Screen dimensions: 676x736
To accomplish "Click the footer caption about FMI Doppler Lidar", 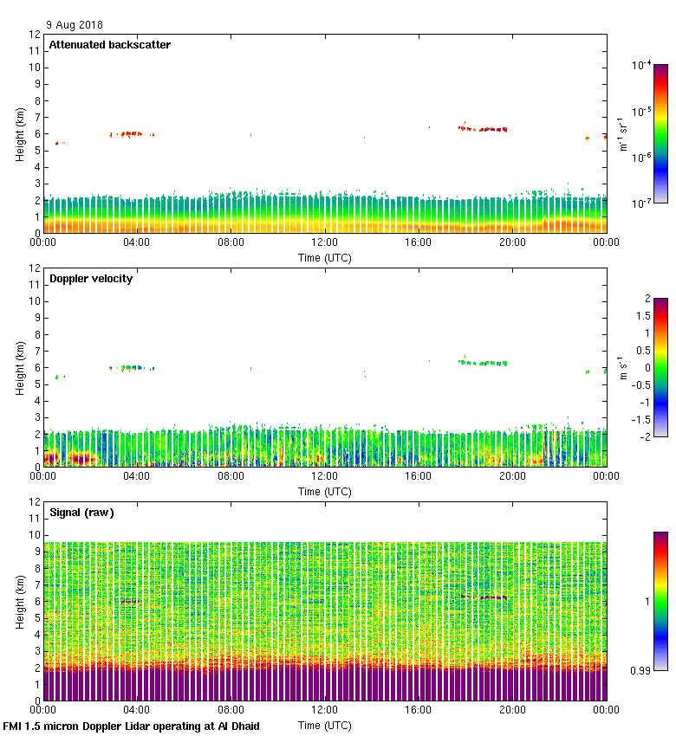I will coord(131,726).
